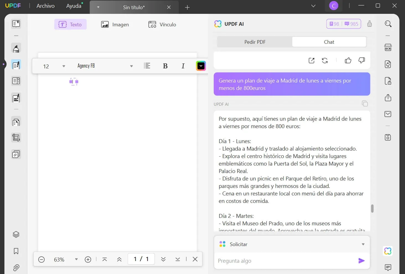Image resolution: width=405 pixels, height=274 pixels.
Task: Click the 12 font size field
Action: (46, 66)
